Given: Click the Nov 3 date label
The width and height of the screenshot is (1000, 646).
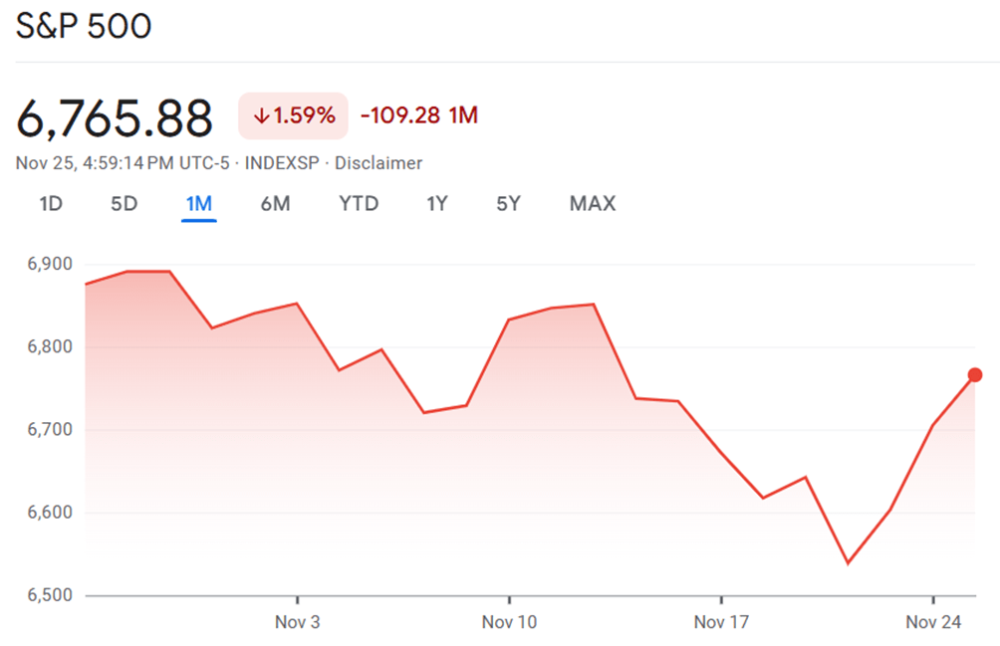Looking at the screenshot, I should point(298,623).
